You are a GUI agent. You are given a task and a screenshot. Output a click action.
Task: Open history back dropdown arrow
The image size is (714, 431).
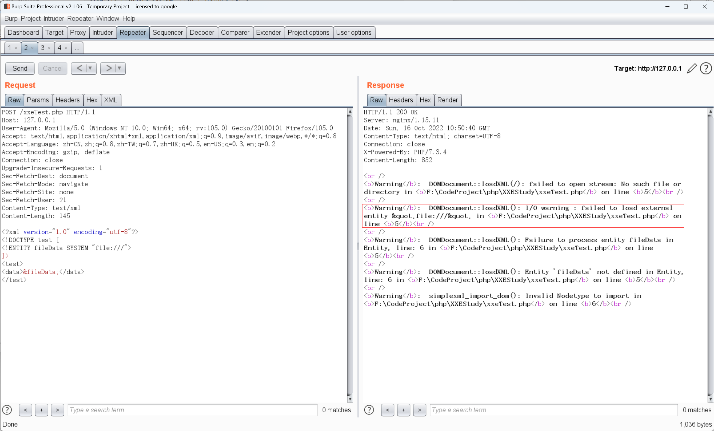point(91,68)
